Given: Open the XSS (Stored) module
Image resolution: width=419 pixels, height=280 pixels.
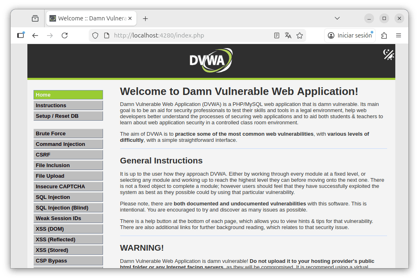Looking at the screenshot, I should (68, 250).
